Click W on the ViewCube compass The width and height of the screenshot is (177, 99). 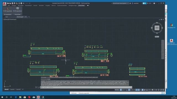point(152,28)
